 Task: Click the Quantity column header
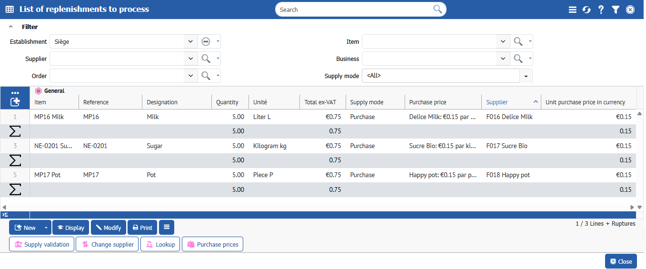(227, 102)
